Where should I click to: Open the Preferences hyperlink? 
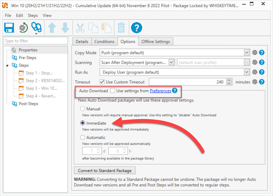160,90
